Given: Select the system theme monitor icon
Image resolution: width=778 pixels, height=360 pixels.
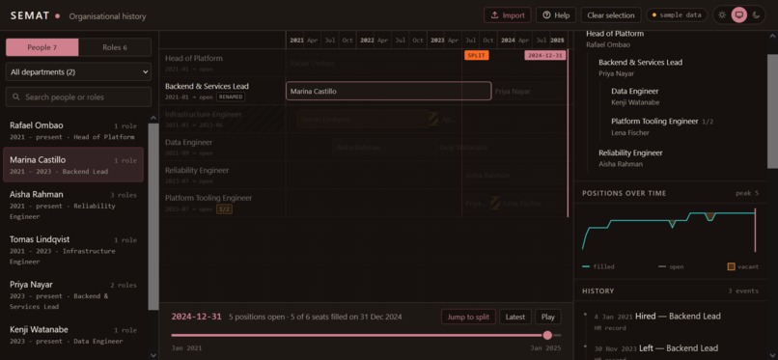Looking at the screenshot, I should tap(738, 14).
